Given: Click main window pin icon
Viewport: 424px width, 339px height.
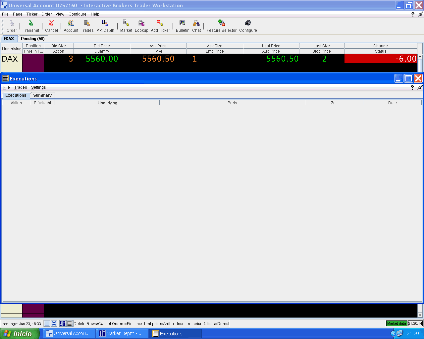Looking at the screenshot, I should [421, 14].
